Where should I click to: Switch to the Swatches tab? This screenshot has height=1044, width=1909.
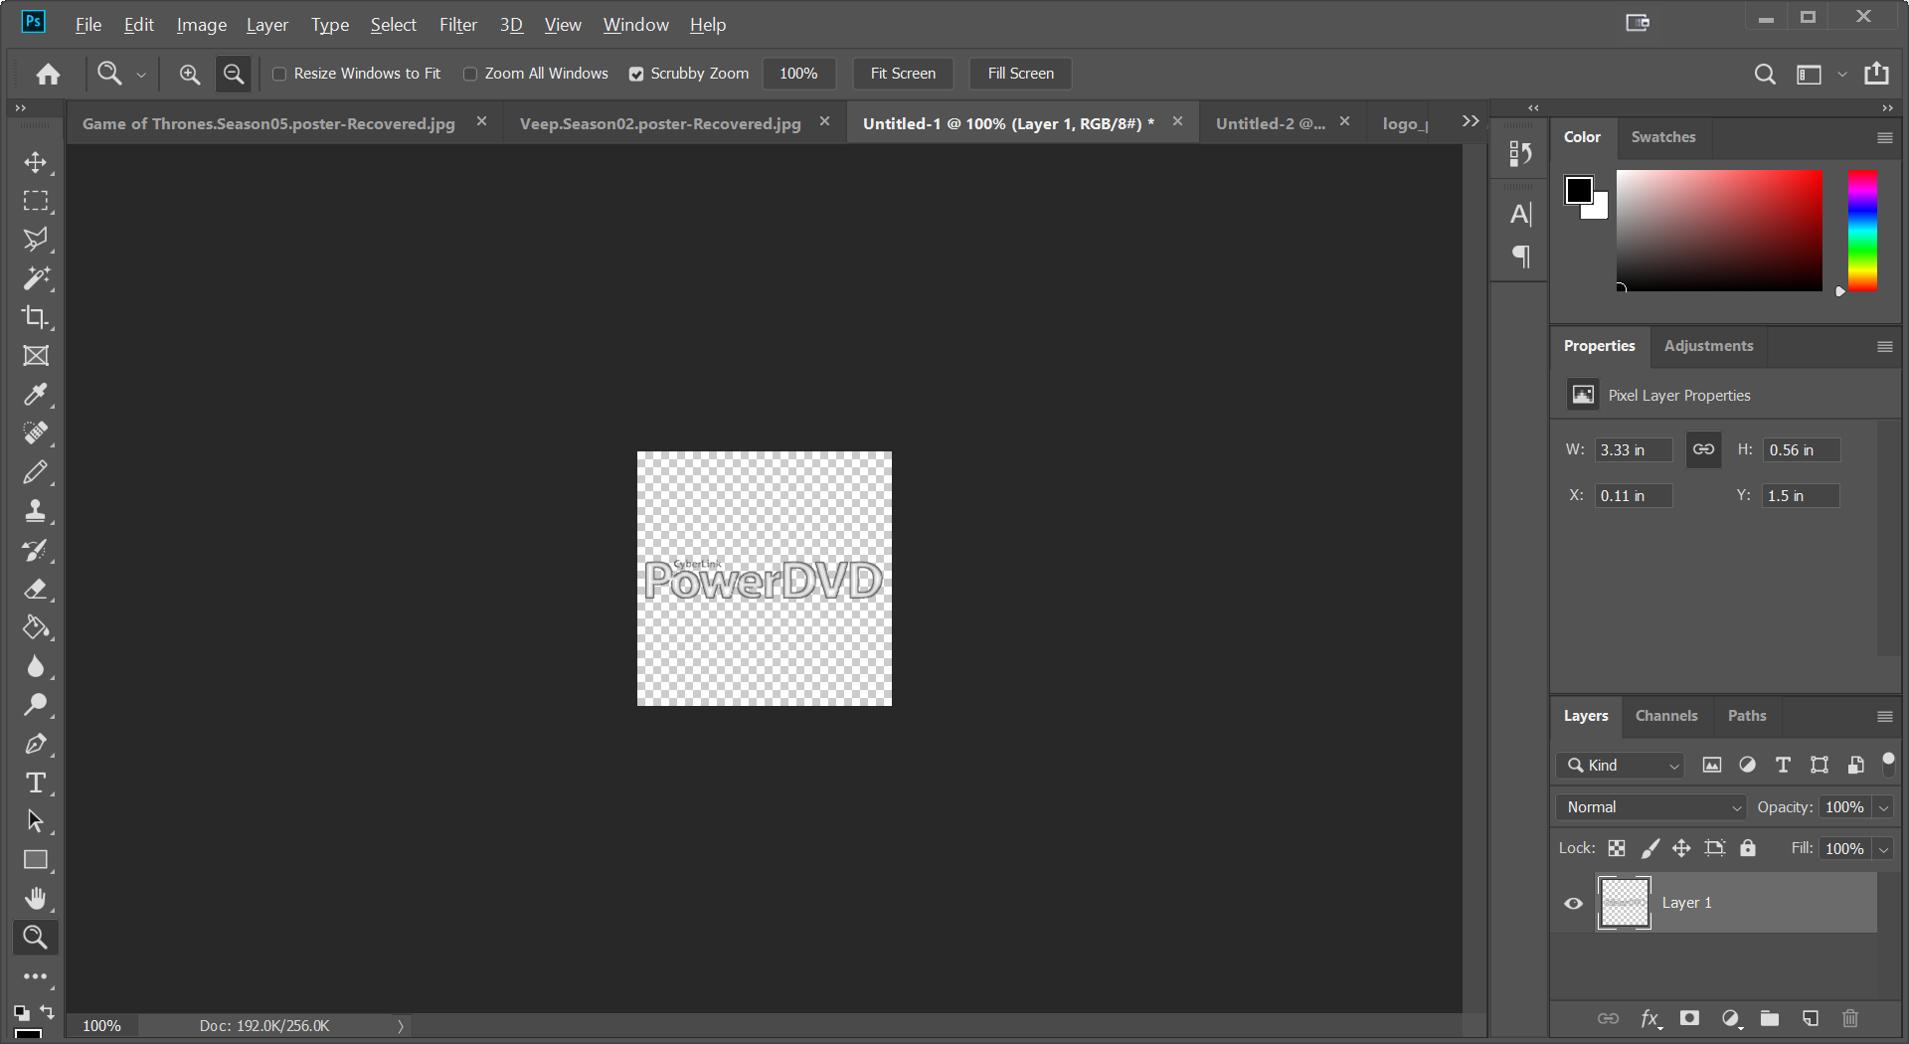point(1663,137)
